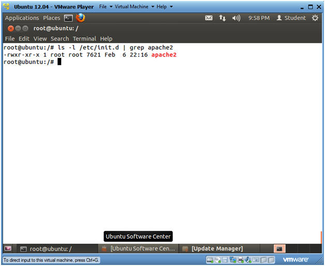This screenshot has width=325, height=266.
Task: Click VMware floppy drive device icon
Action: tap(225, 260)
